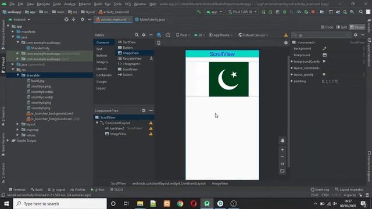This screenshot has height=209, width=372.
Task: Open the app run configuration dropdown
Action: coord(214,12)
